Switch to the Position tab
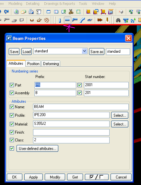This screenshot has height=185, width=141. pos(33,64)
